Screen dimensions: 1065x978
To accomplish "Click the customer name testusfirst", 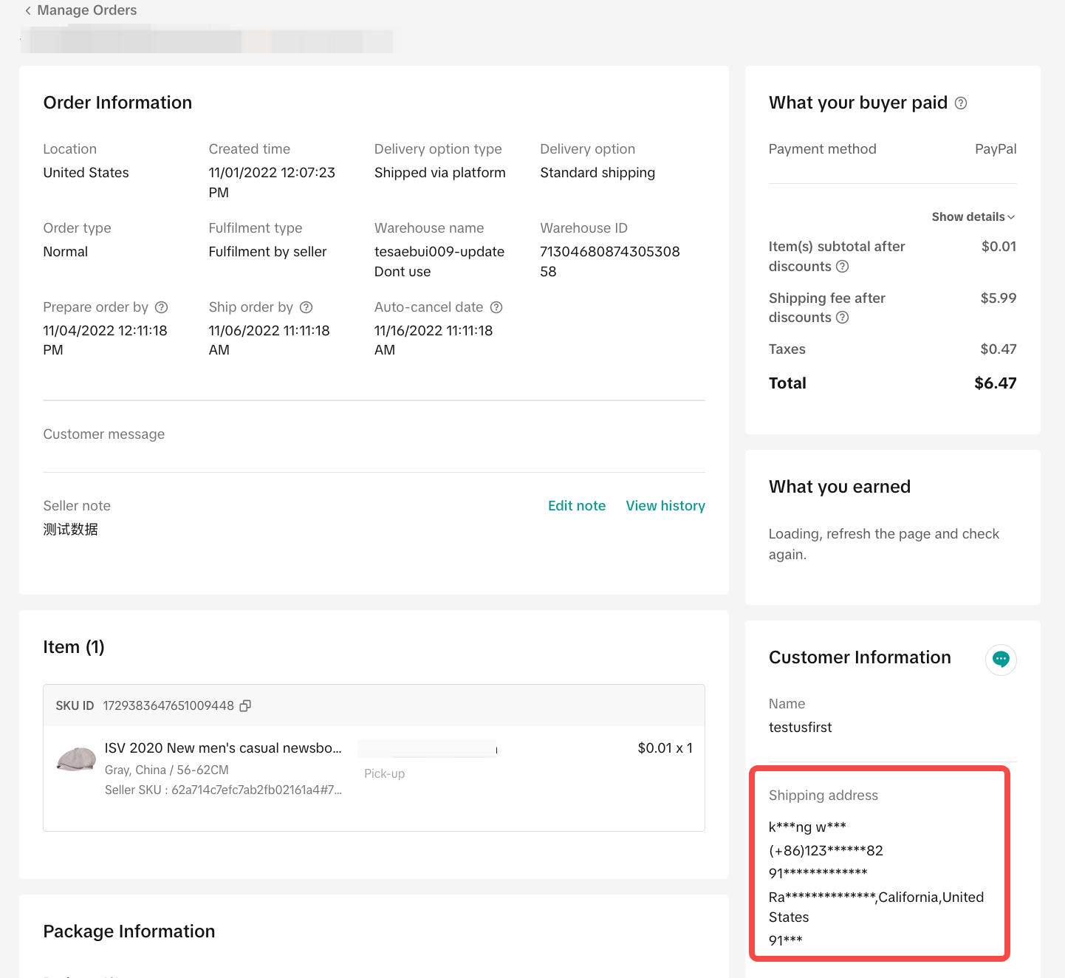I will 800,728.
